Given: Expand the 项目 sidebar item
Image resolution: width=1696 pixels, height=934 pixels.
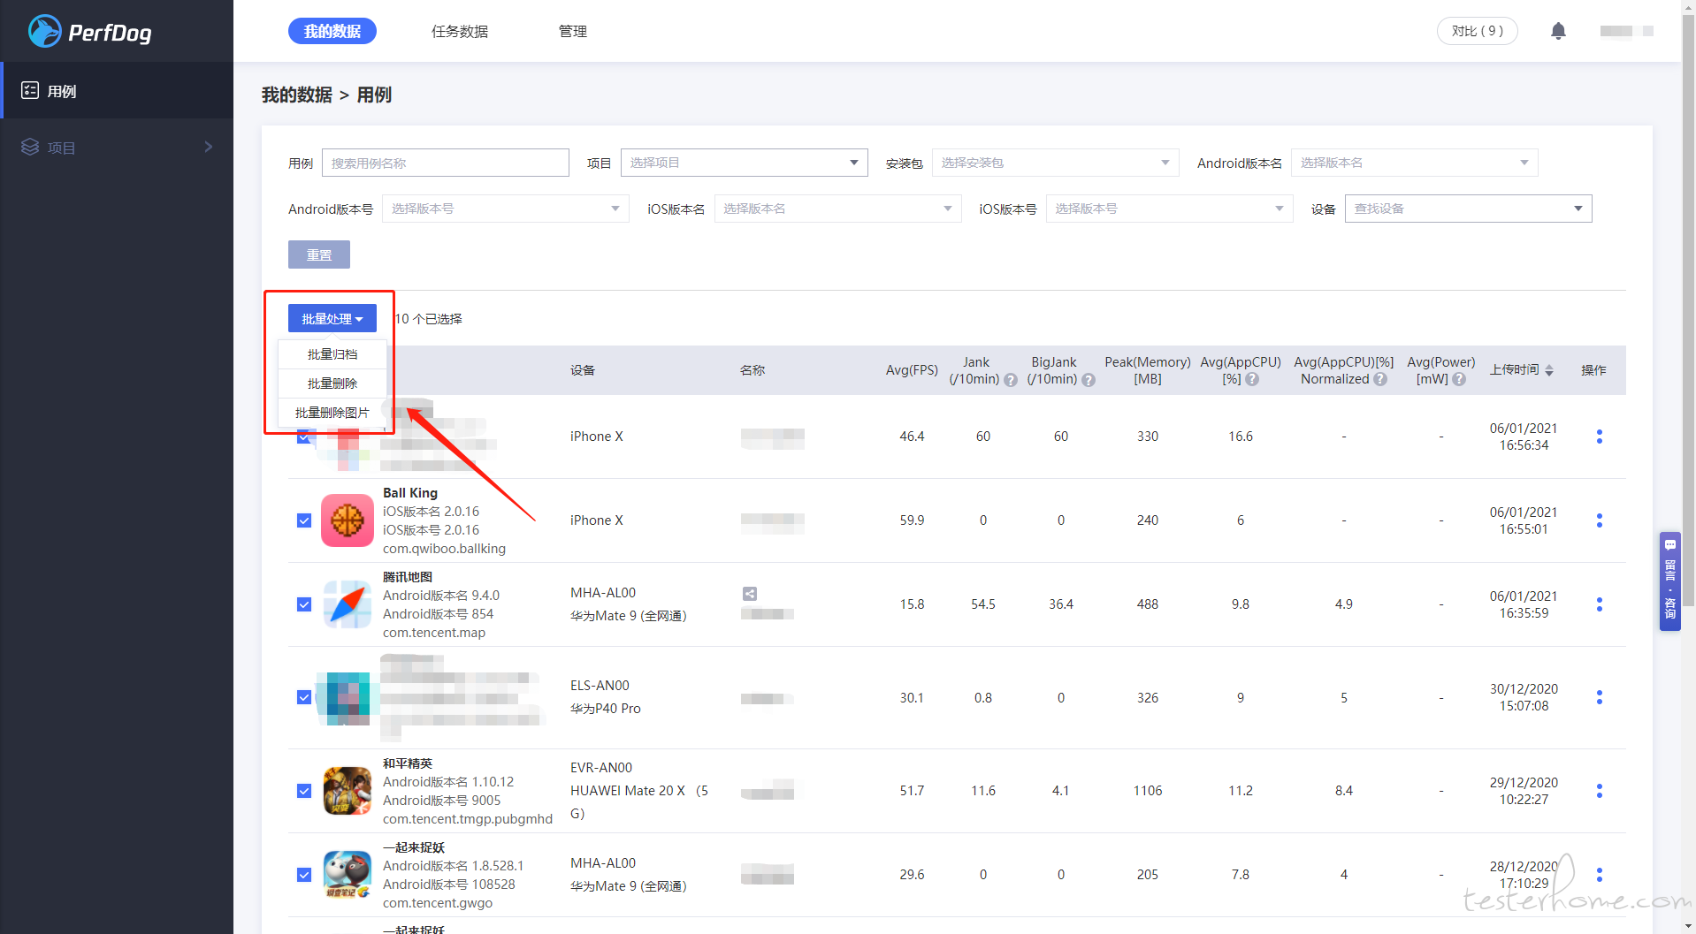Looking at the screenshot, I should click(117, 147).
